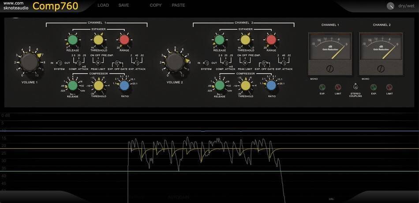Click Channel 2 meter zero-adjust screw

381,69
